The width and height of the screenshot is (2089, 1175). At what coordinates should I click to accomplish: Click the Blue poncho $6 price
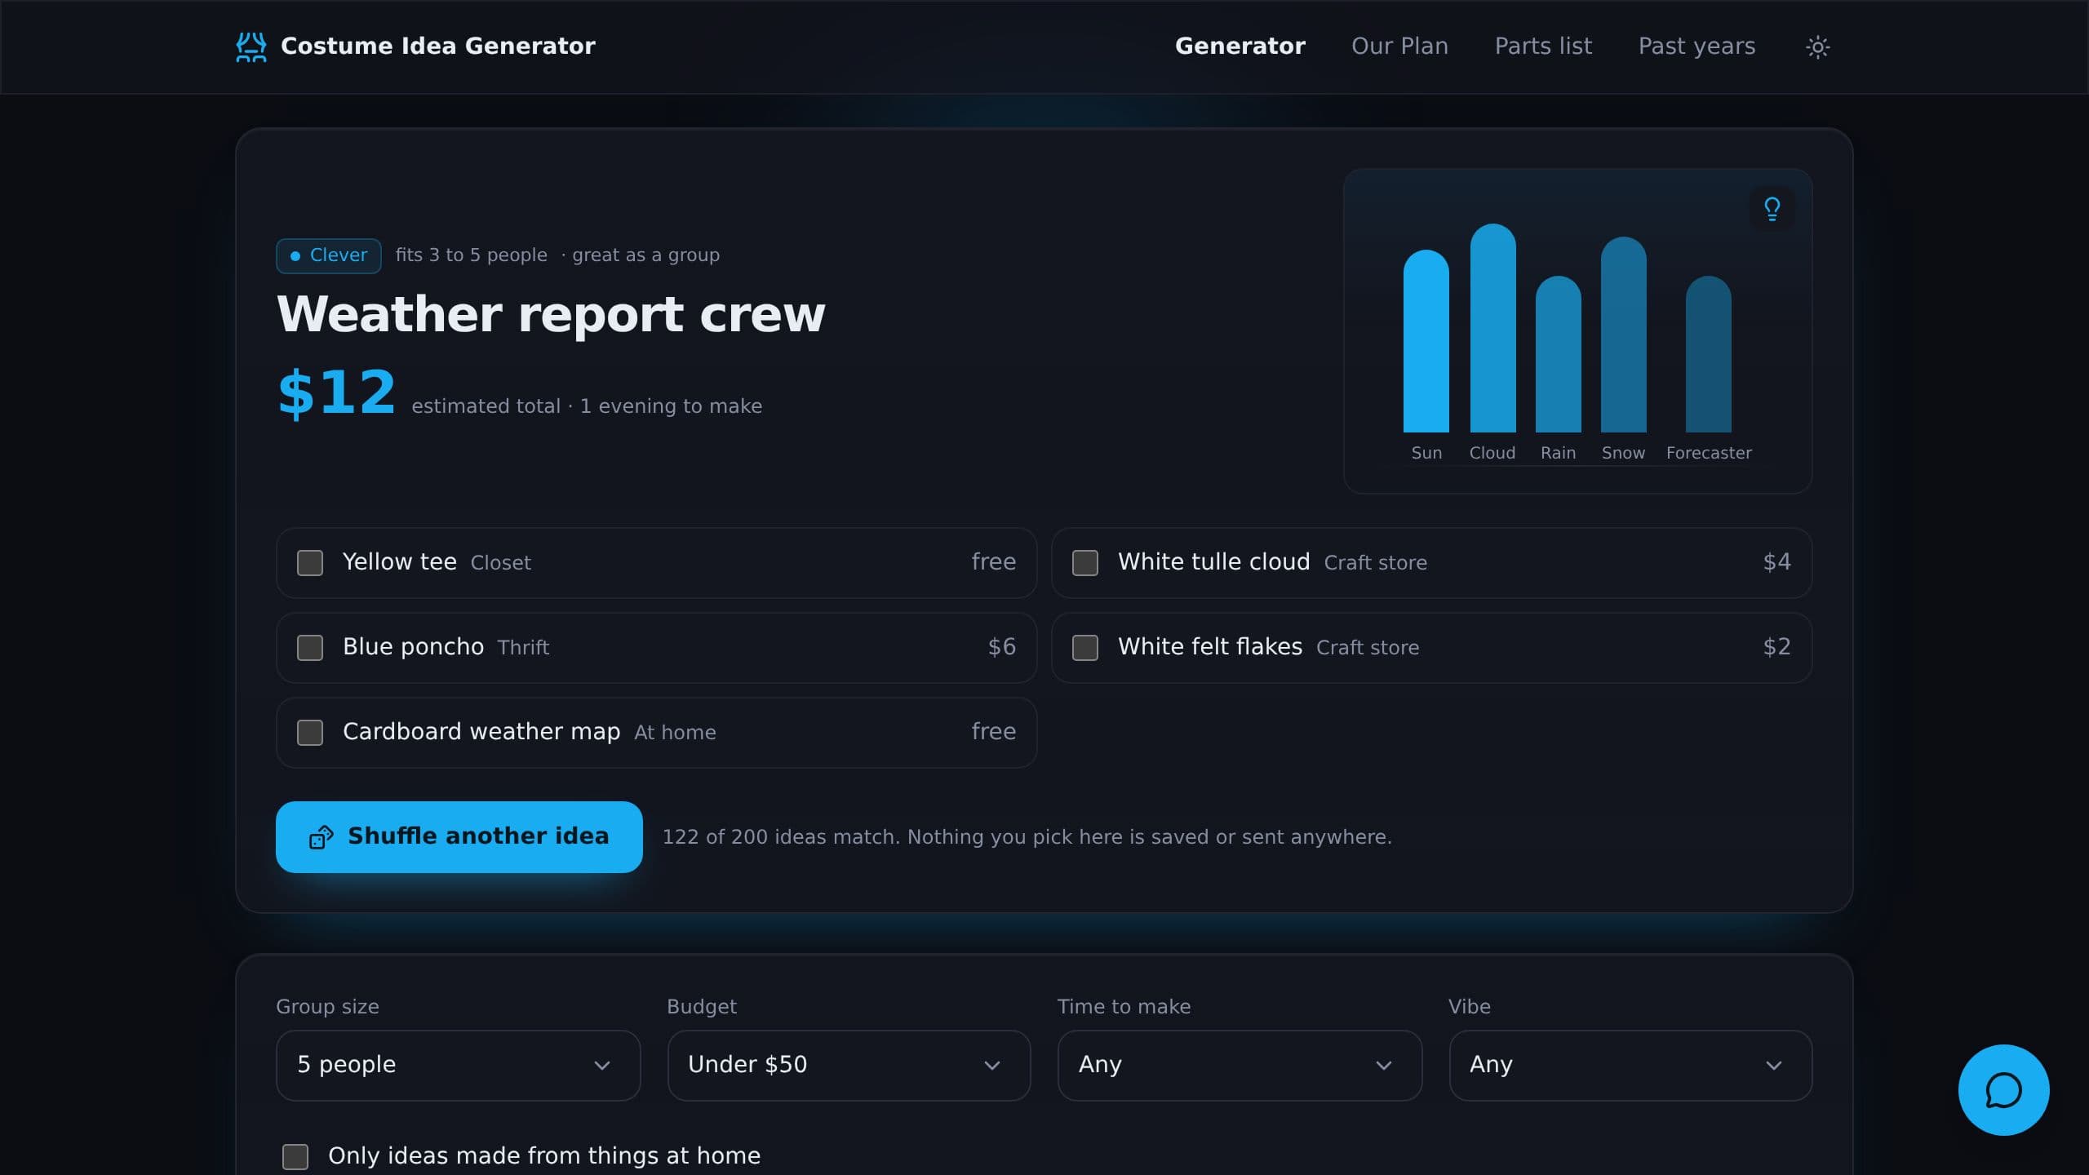pyautogui.click(x=1001, y=647)
